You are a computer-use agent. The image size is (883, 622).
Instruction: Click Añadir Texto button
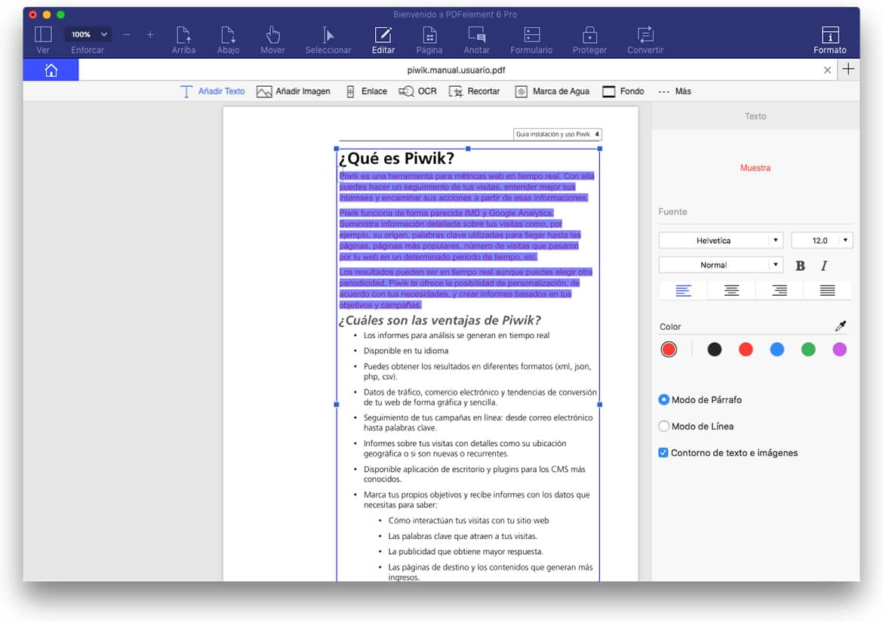(x=212, y=91)
